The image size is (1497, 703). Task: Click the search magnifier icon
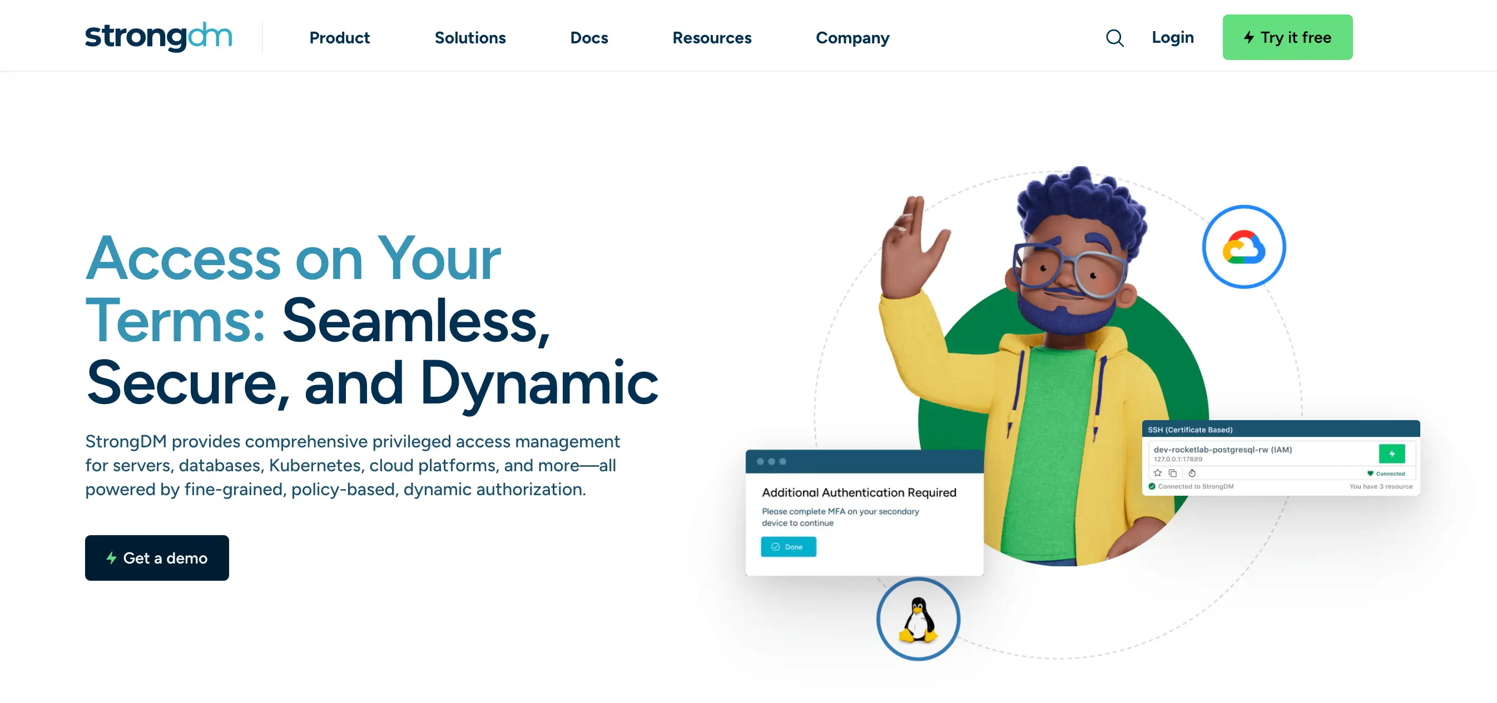[x=1114, y=38]
